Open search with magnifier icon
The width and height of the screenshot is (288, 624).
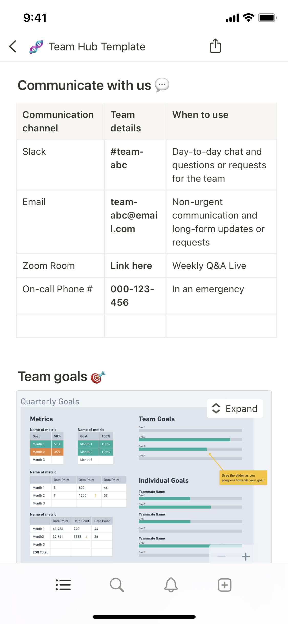click(x=117, y=585)
